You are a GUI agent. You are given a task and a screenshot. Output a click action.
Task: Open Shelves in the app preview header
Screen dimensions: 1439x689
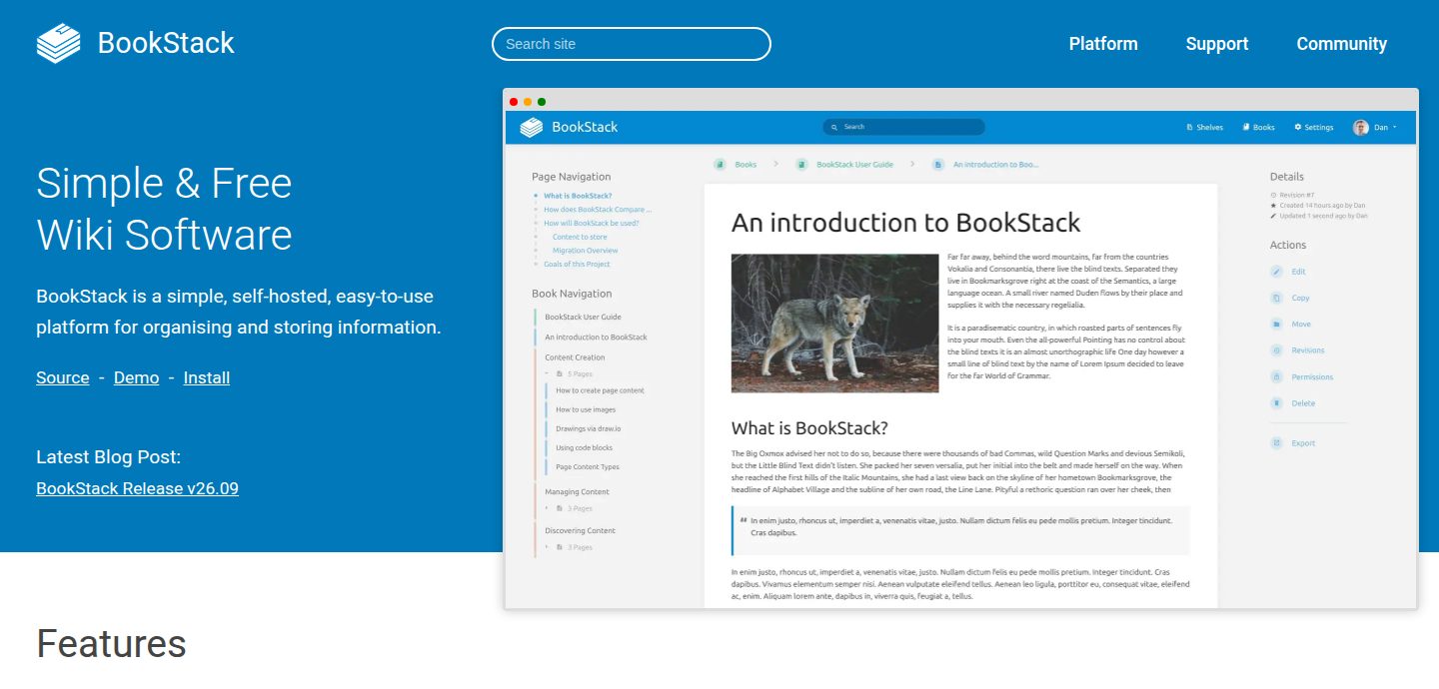1205,128
